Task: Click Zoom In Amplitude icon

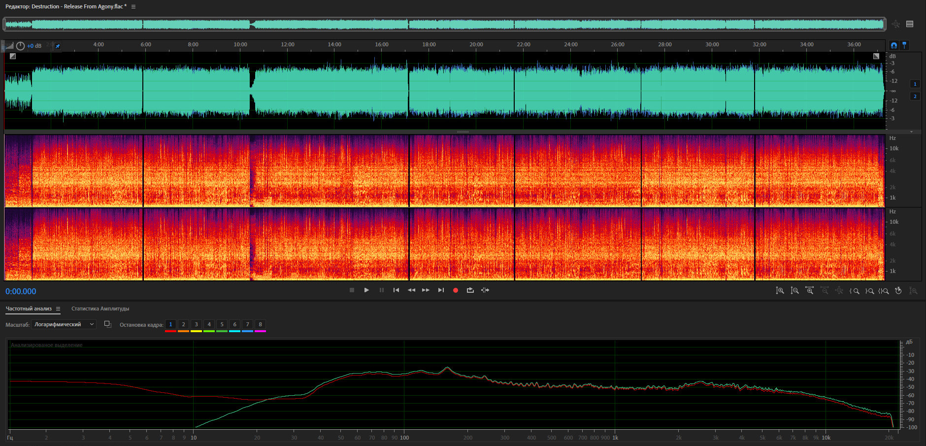Action: 780,291
